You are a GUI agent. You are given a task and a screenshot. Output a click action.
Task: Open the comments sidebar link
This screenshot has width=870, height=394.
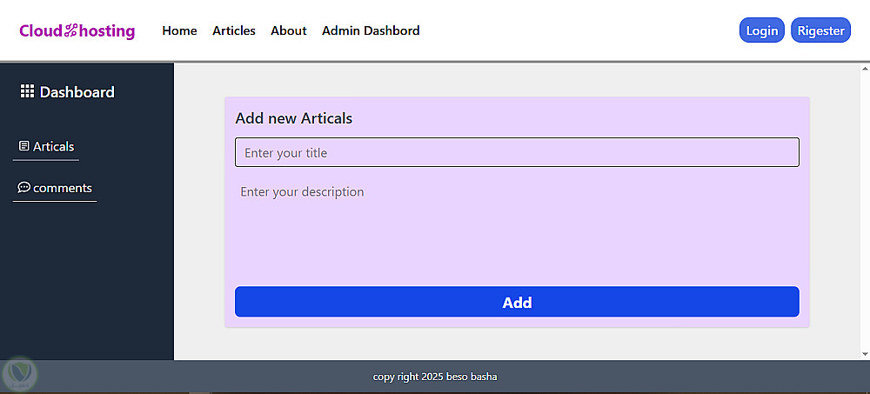point(62,188)
